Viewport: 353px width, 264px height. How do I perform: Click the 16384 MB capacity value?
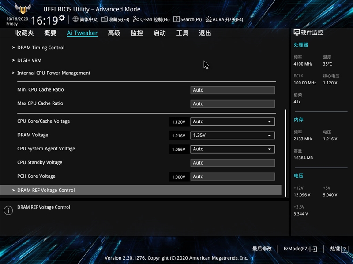point(303,158)
